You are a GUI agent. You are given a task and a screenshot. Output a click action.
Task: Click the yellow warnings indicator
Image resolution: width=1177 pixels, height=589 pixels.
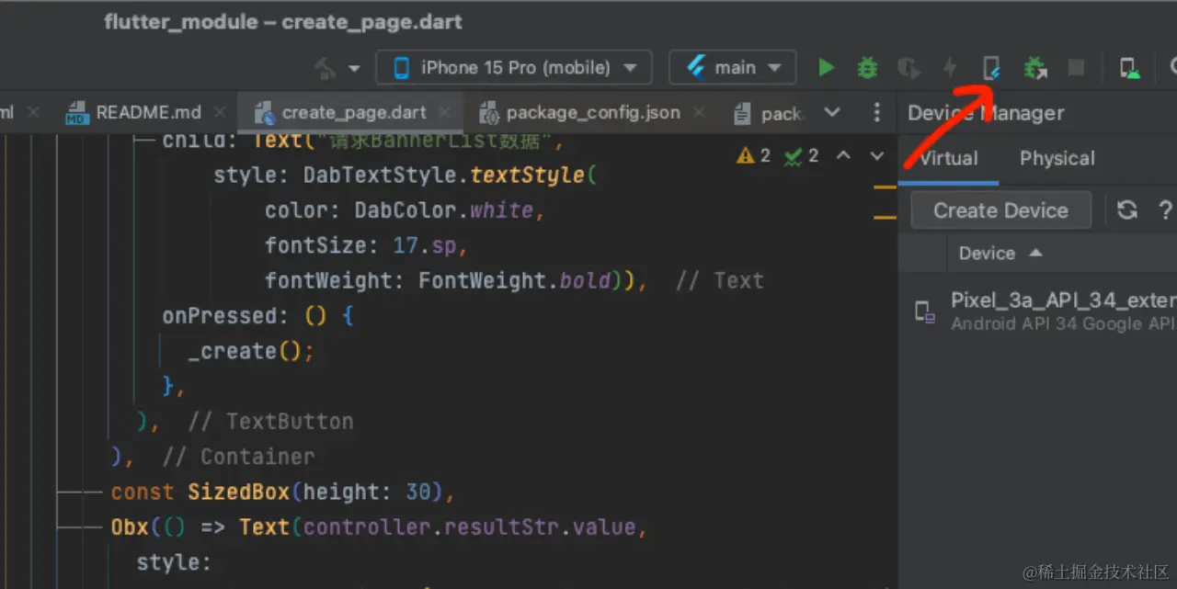[753, 155]
